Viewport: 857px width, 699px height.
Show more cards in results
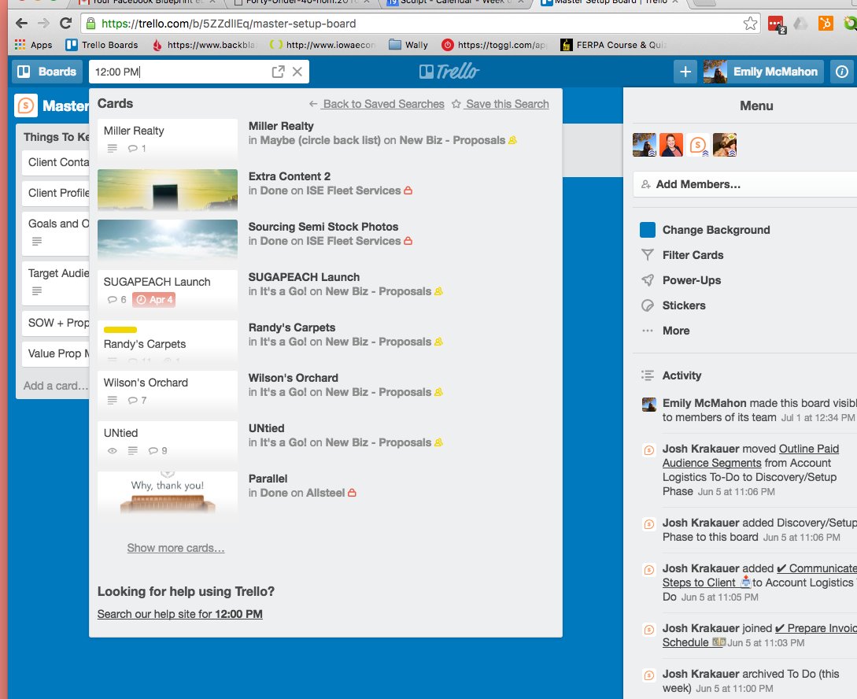point(175,548)
